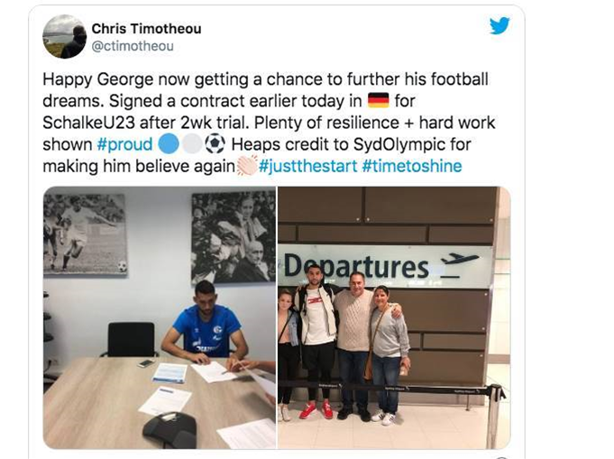Image resolution: width=614 pixels, height=459 pixels.
Task: Click the German flag emoji
Action: click(x=379, y=101)
